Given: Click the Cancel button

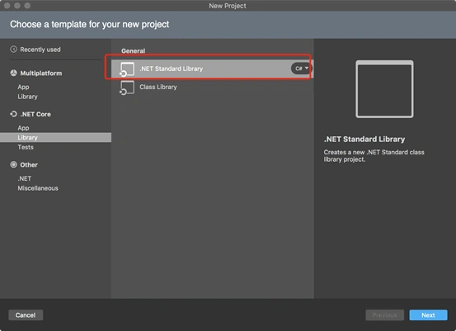Looking at the screenshot, I should (26, 315).
